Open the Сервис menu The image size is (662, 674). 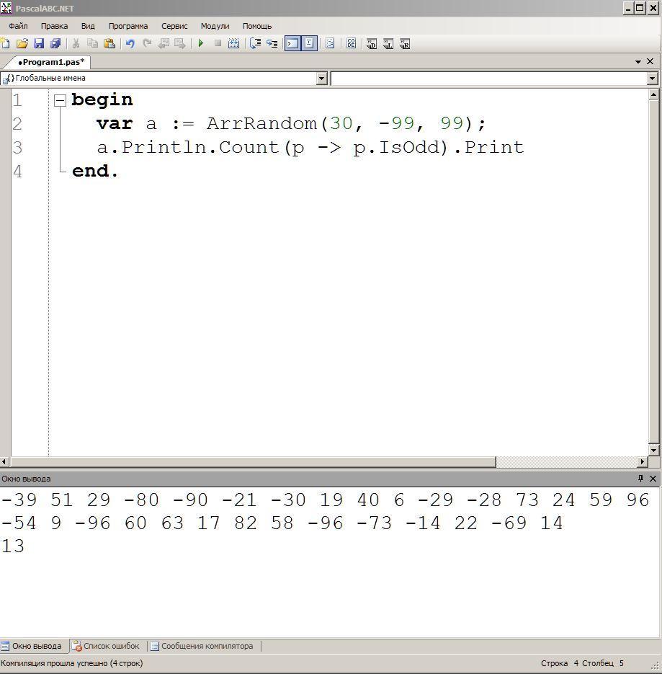[174, 26]
